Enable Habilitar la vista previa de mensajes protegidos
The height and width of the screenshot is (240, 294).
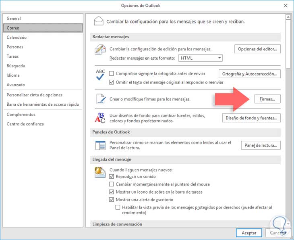point(118,207)
